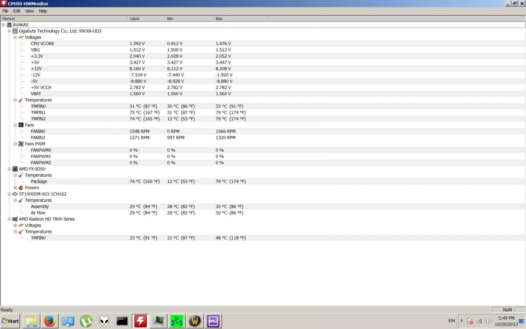The height and width of the screenshot is (329, 526).
Task: Open the uTorrent taskbar icon
Action: pyautogui.click(x=86, y=321)
